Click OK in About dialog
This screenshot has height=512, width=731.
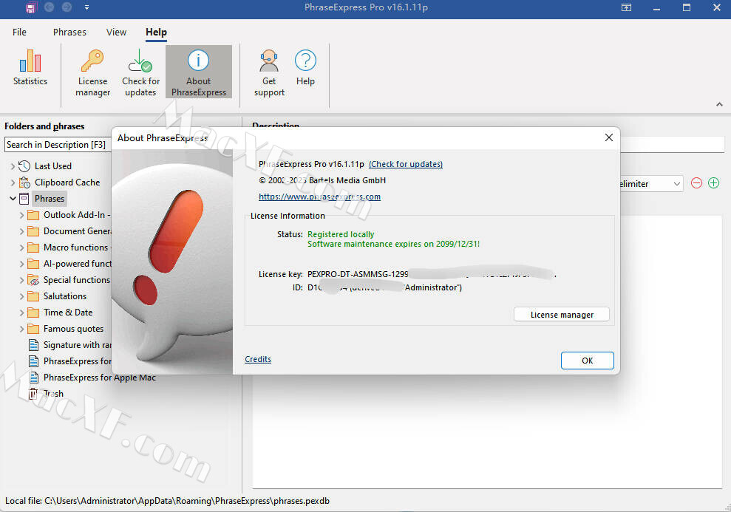tap(587, 361)
